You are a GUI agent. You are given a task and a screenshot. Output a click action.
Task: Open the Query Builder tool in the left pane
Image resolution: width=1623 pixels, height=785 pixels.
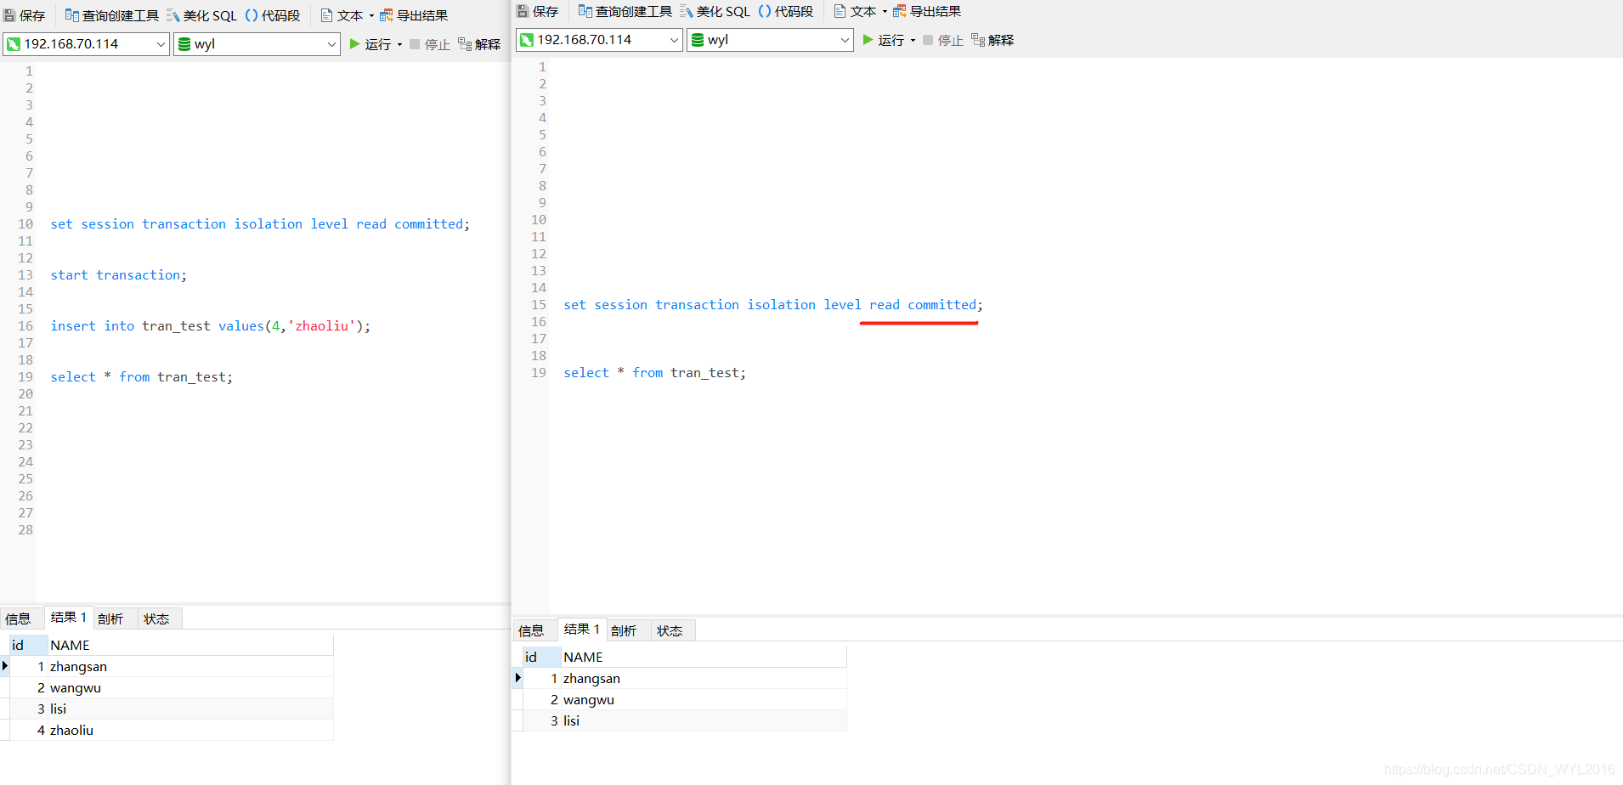click(111, 15)
